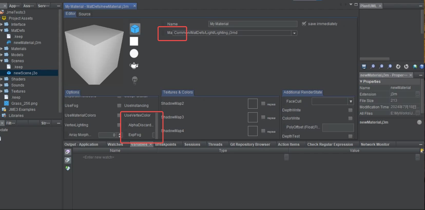Fit PlantUML diagram to window
Viewport: 425px width, 210px height.
tap(390, 66)
